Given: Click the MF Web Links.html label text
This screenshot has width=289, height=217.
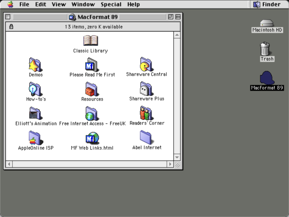Looking at the screenshot, I should click(92, 148).
